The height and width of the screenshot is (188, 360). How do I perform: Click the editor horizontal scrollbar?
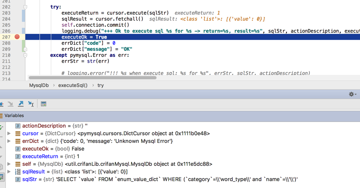pyautogui.click(x=92, y=78)
